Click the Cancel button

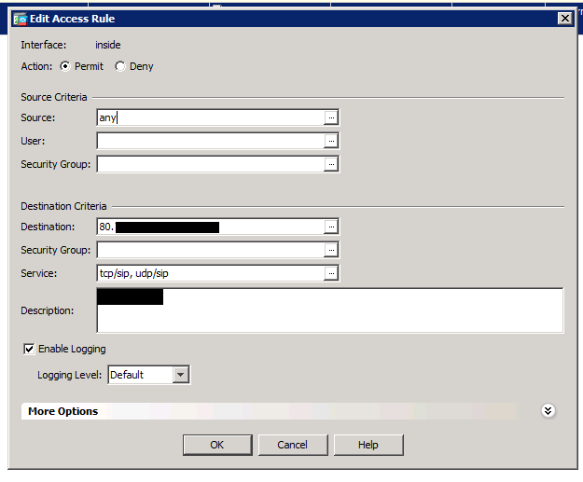(293, 445)
